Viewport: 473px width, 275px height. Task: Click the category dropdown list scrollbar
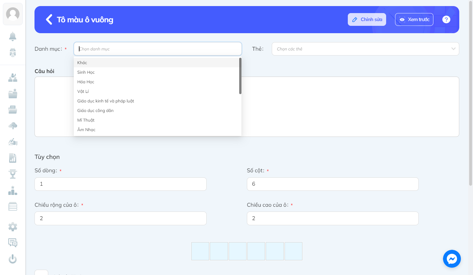coord(240,76)
